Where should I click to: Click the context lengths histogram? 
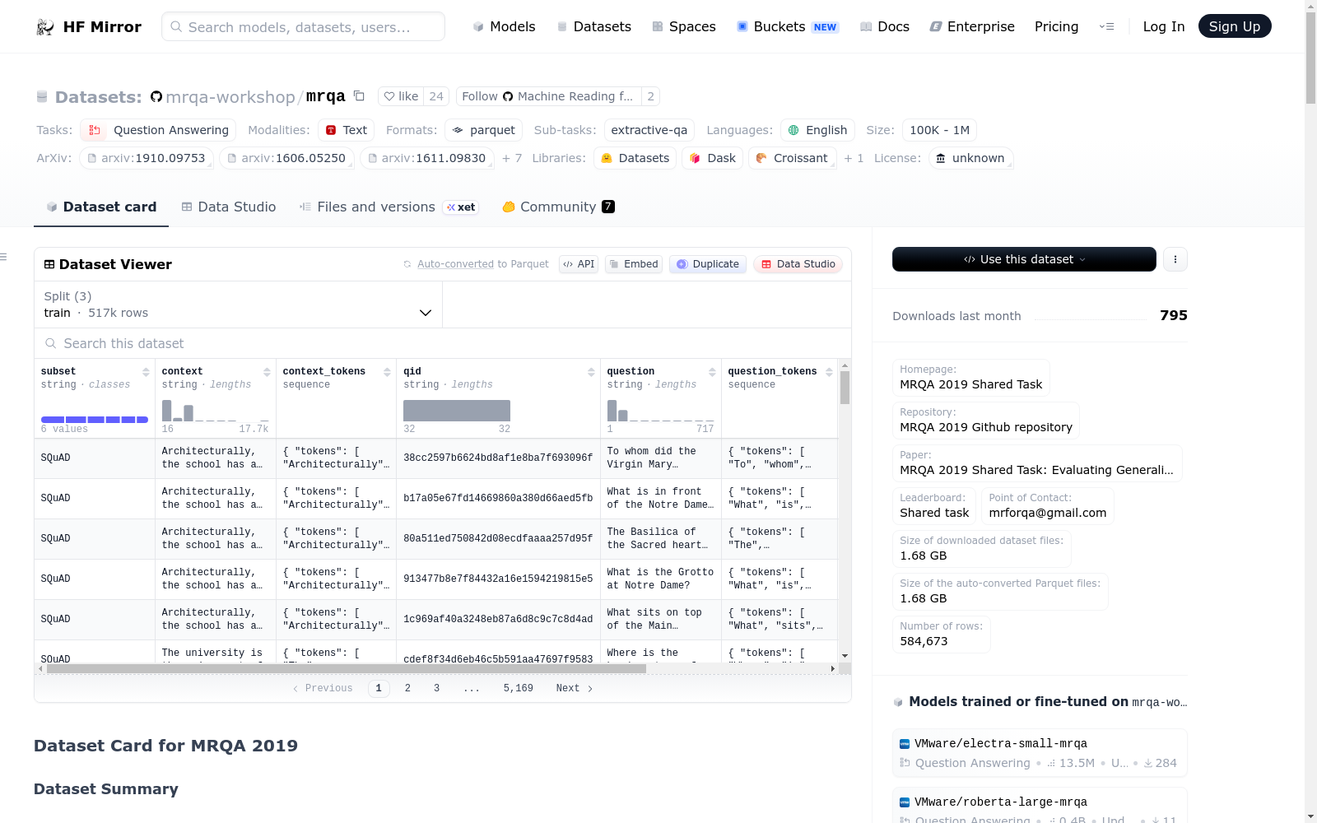pos(216,411)
